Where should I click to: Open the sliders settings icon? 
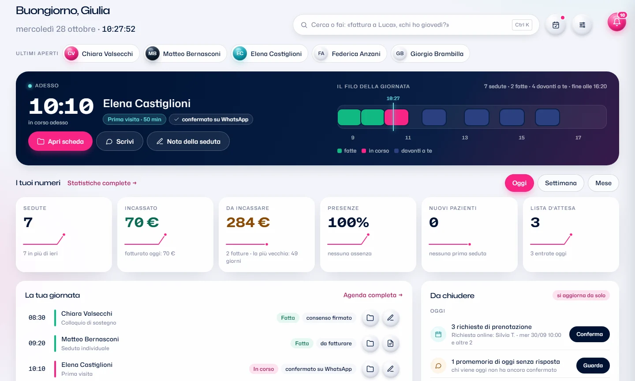(x=582, y=25)
